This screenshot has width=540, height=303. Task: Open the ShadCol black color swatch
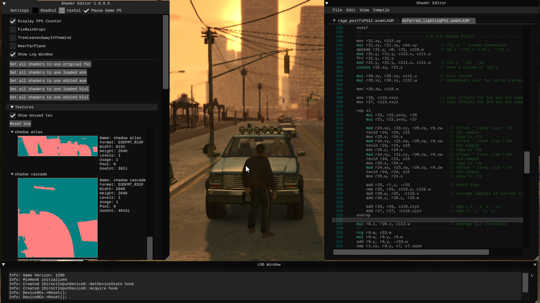(36, 11)
